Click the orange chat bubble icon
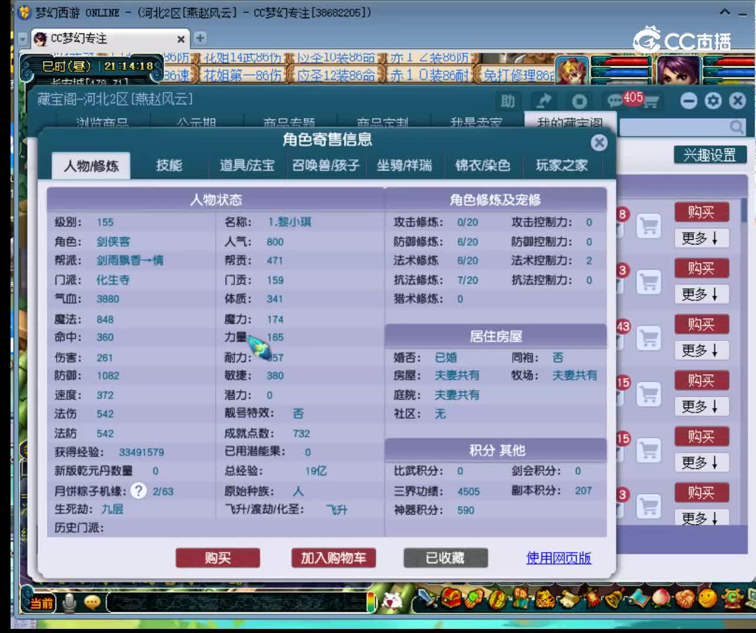This screenshot has height=633, width=756. 92,602
